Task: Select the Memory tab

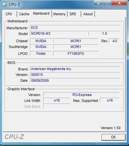Action: coord(59,14)
